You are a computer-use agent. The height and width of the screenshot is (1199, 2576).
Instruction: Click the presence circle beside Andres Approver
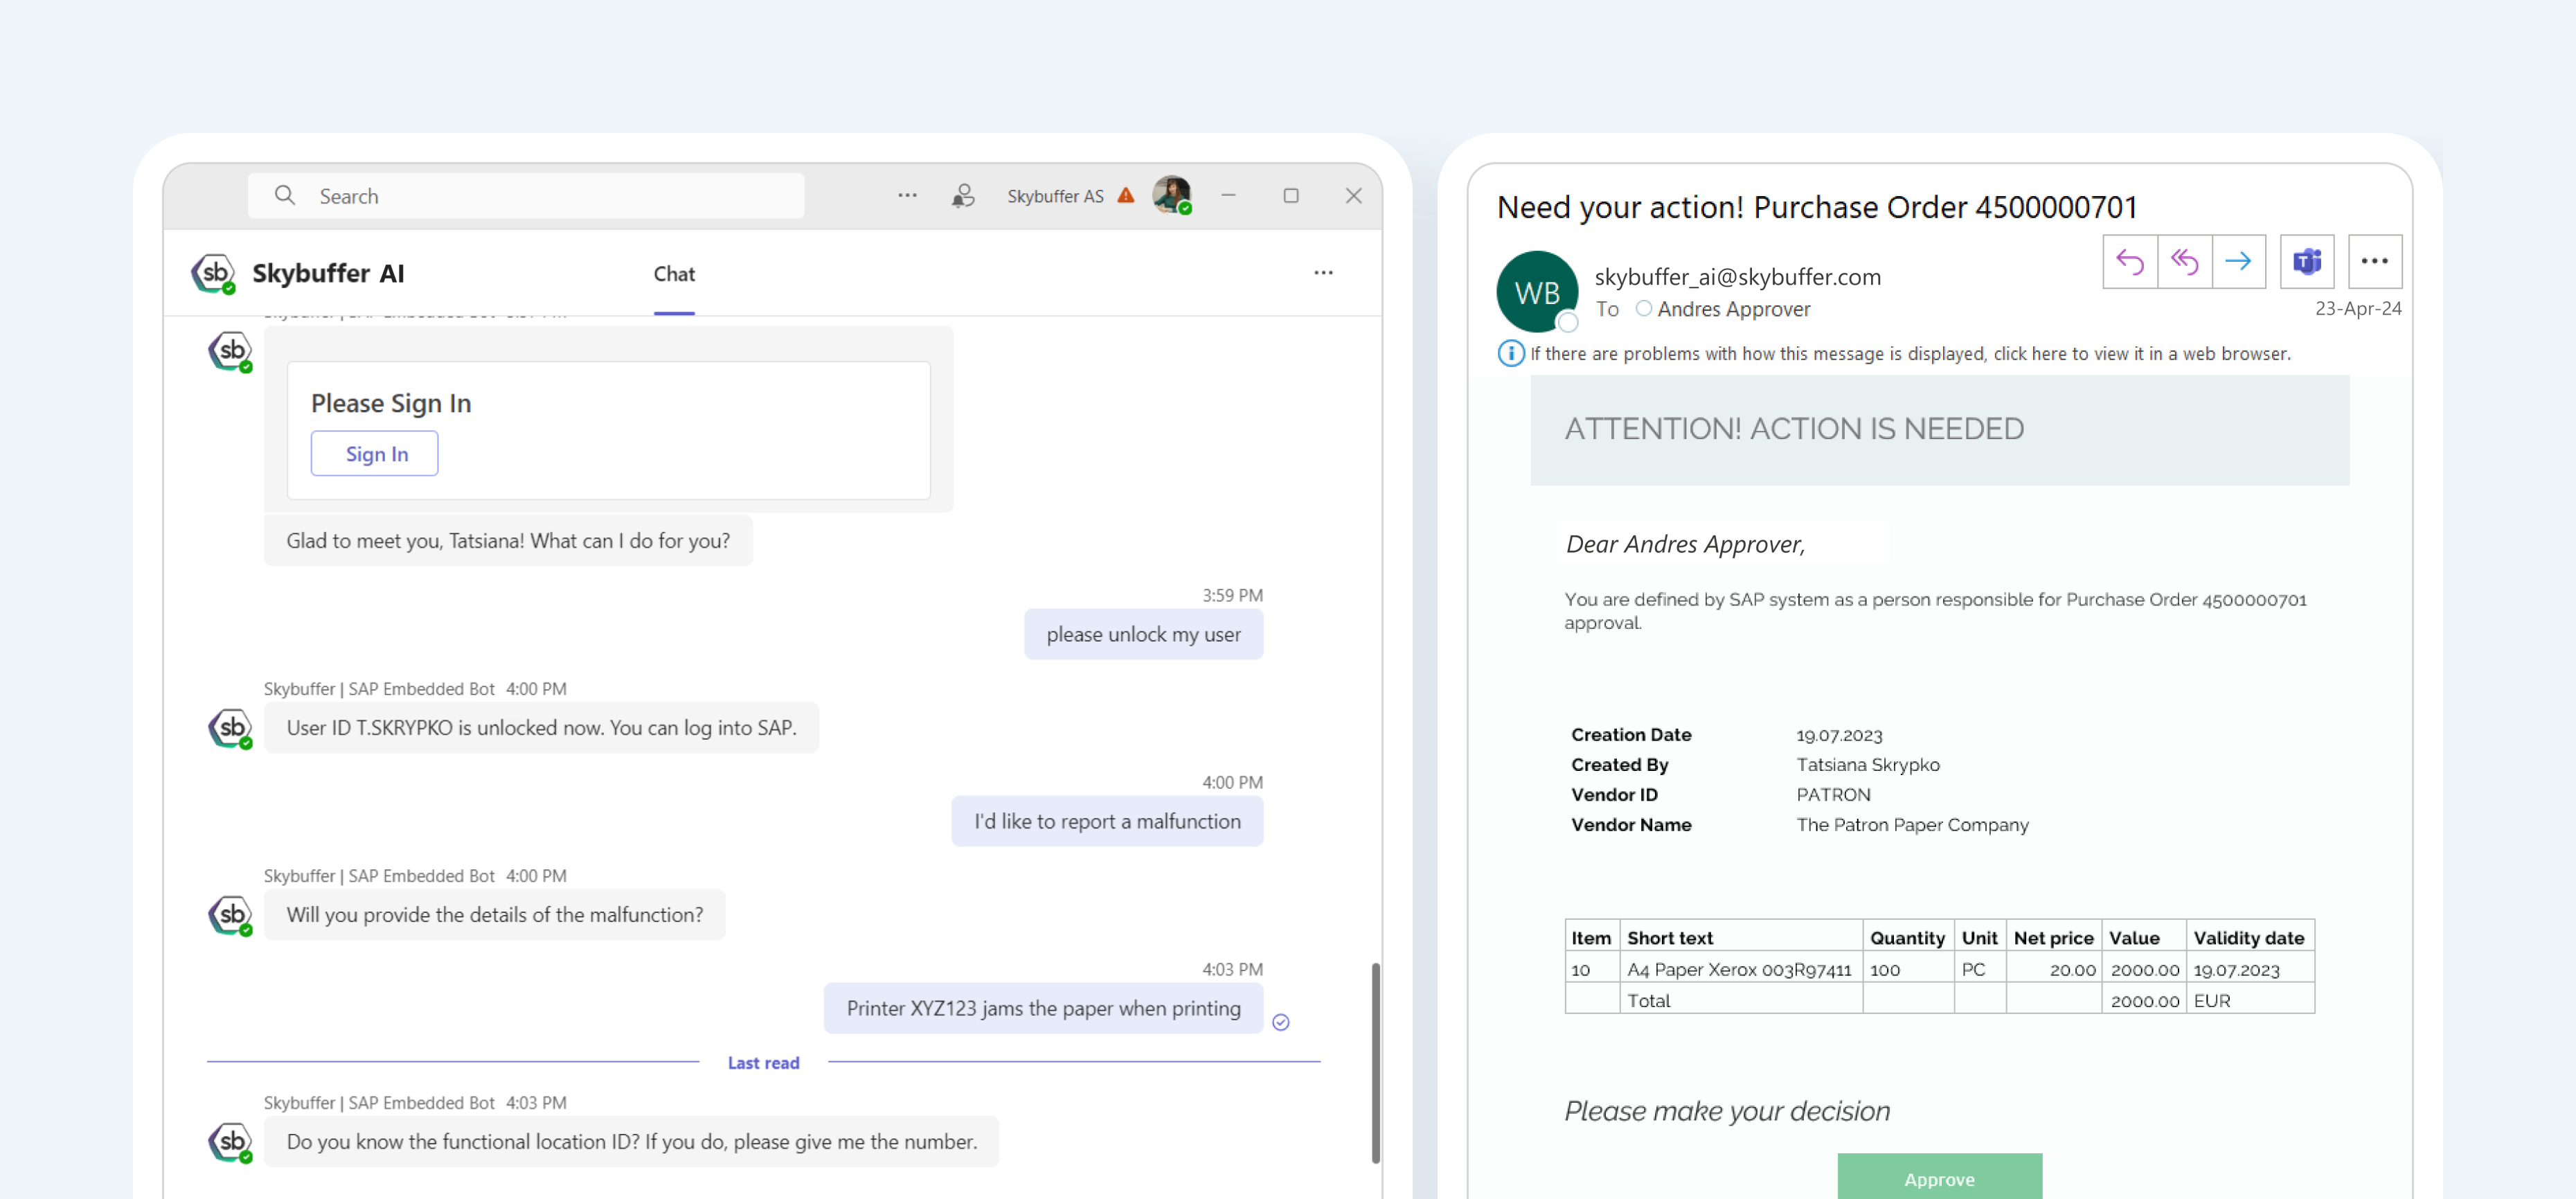click(x=1643, y=309)
